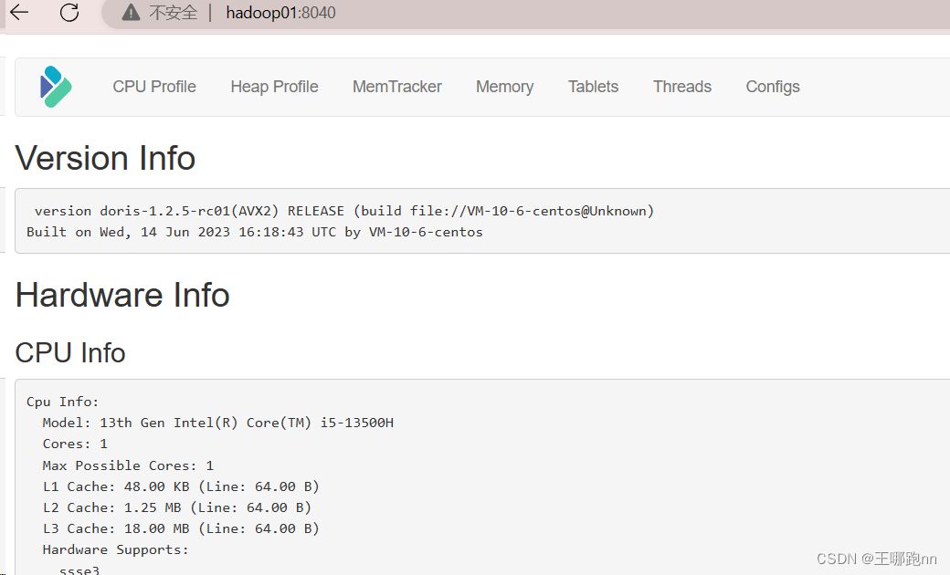950x575 pixels.
Task: Click the browser back arrow
Action: coord(19,12)
